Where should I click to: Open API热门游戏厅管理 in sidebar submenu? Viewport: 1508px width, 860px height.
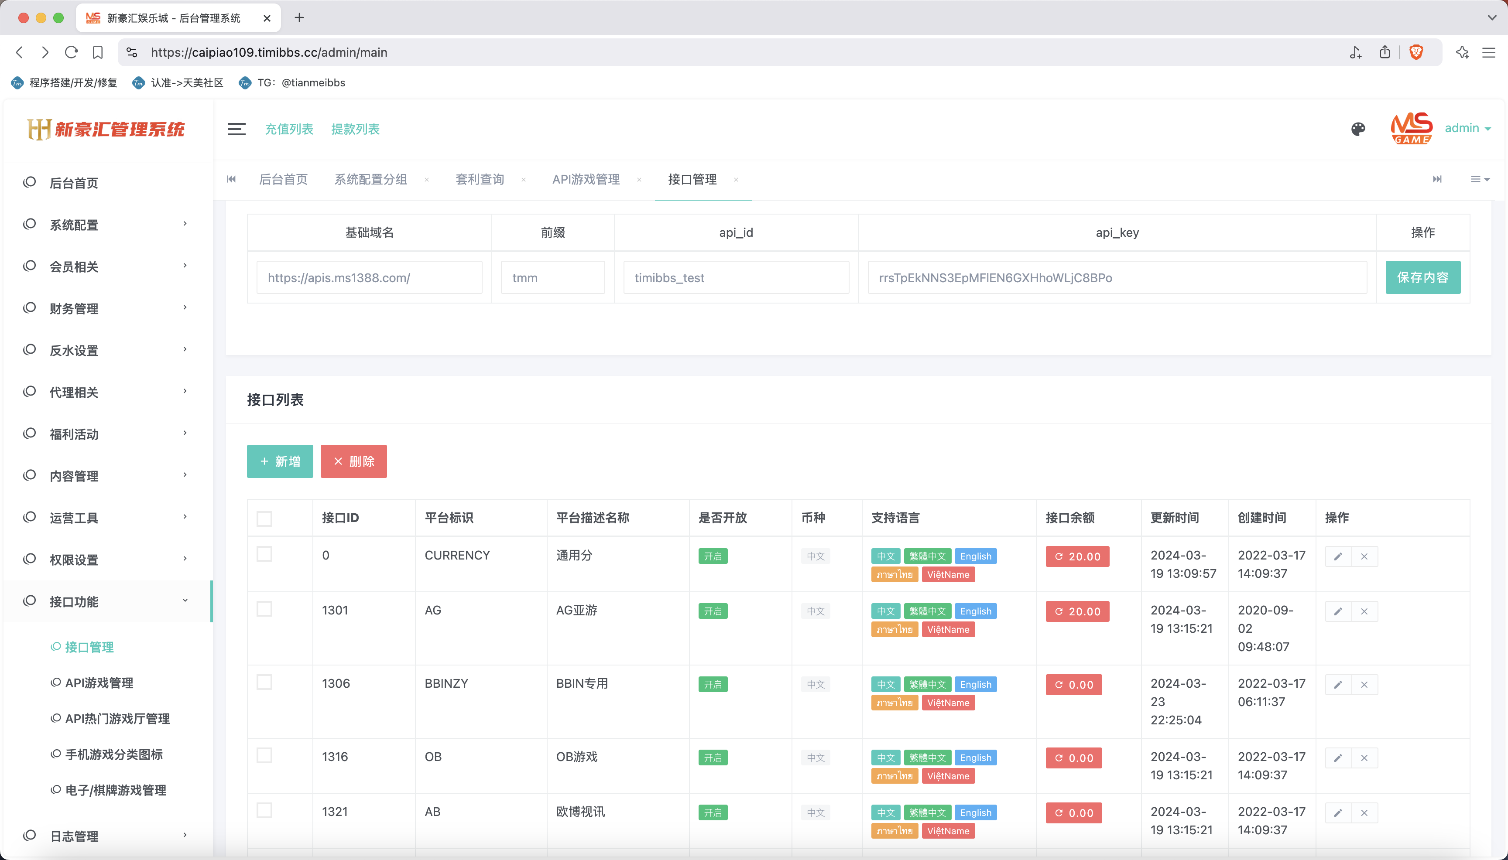(117, 719)
